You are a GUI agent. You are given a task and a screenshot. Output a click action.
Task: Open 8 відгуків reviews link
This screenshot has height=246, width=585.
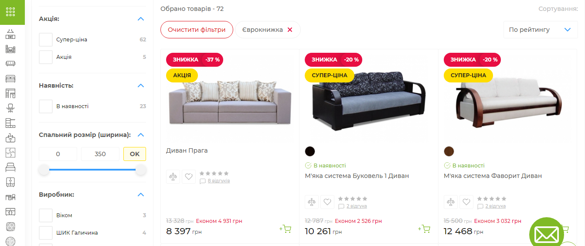point(218,181)
